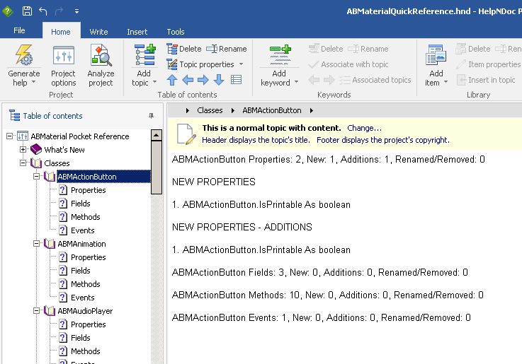Select Properties under ABMActionButton
Viewport: 522px width, 364px height.
(x=89, y=190)
